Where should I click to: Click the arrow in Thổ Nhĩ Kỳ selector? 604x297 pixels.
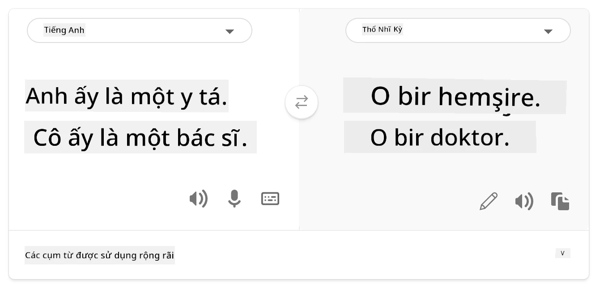pos(548,31)
